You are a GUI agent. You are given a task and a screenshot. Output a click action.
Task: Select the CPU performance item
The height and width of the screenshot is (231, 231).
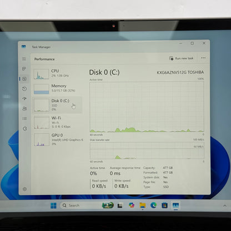[57, 73]
